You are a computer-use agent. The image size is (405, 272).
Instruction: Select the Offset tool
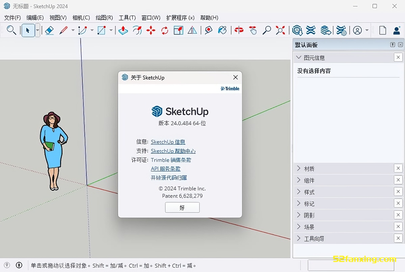point(137,30)
